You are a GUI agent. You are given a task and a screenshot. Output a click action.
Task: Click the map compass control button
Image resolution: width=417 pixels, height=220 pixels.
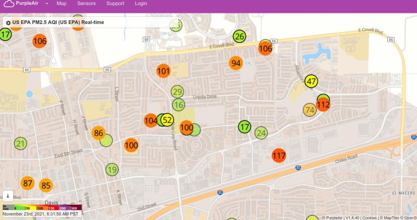8,195
